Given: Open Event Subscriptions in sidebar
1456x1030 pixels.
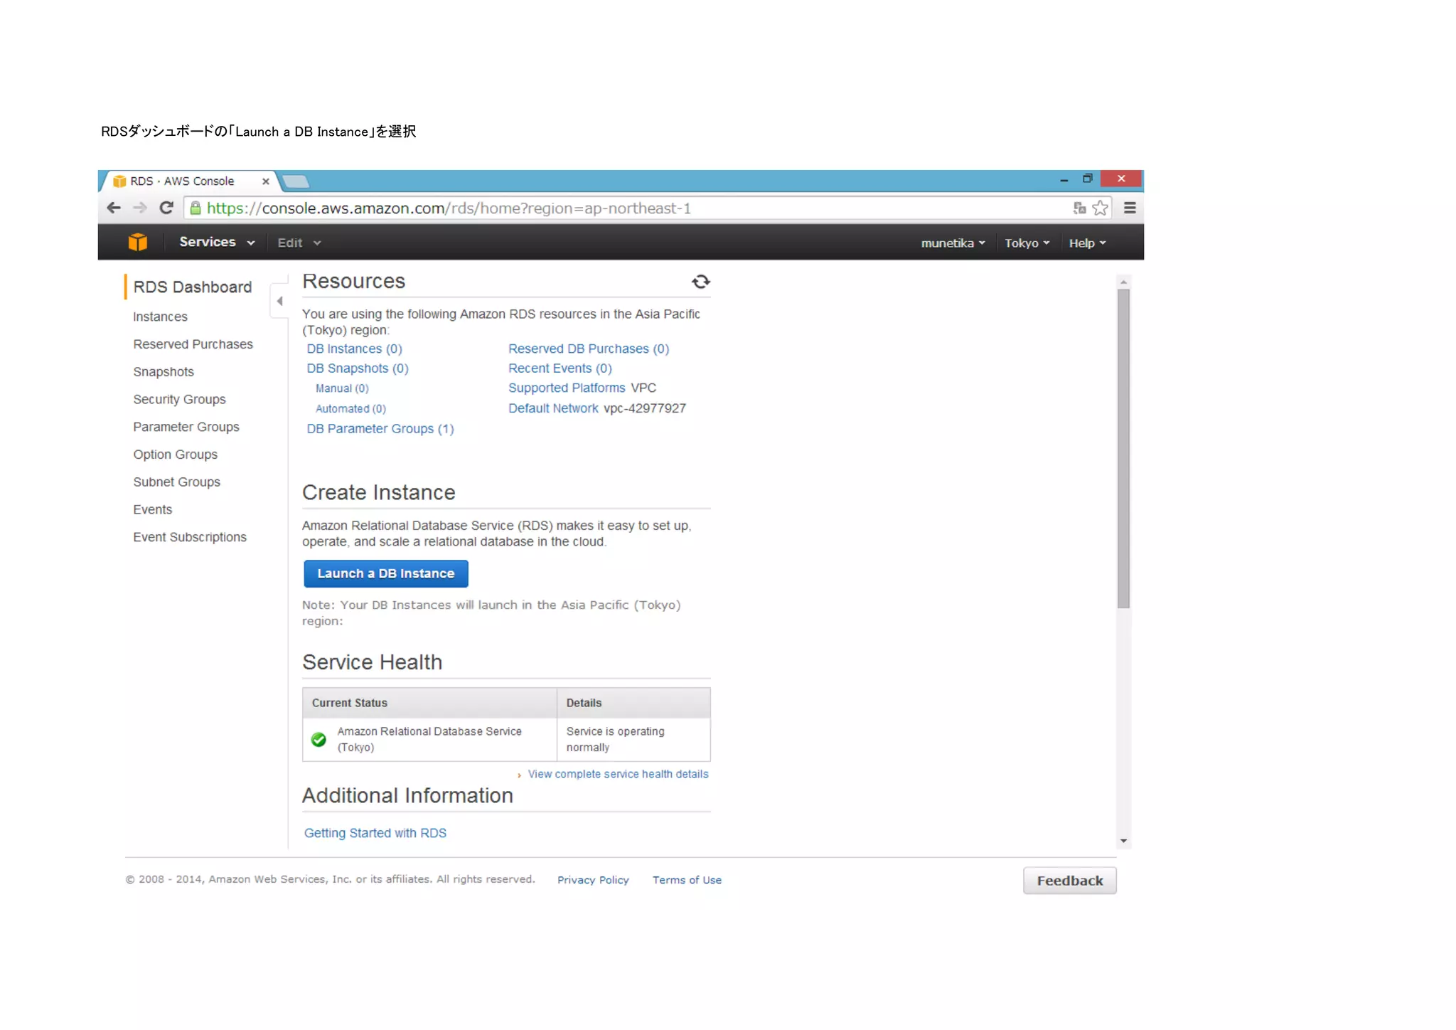Looking at the screenshot, I should 190,538.
